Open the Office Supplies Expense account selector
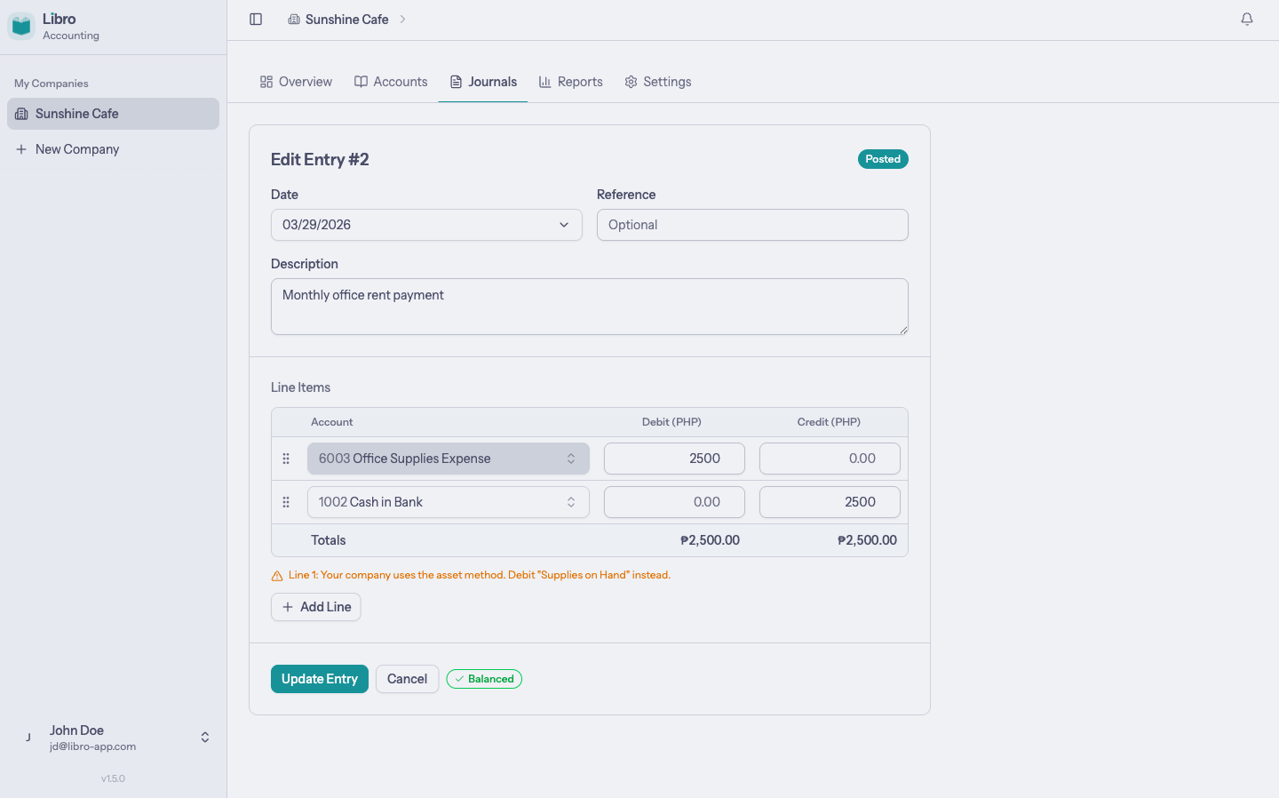 click(x=448, y=459)
